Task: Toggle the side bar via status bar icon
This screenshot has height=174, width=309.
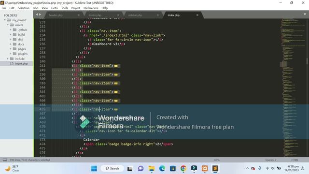Action: 5,160
